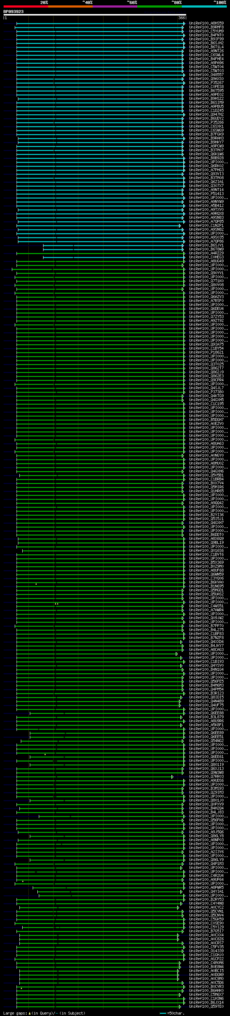Select the UniRef100_O48557 entry
Screen dimensions: 230x1016
206,75
